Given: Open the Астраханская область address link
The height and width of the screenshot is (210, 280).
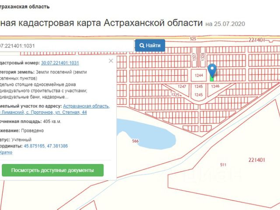Looking at the screenshot, I should [x=86, y=106].
